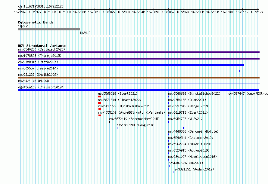Click nsv5619713 (Ebert2021) label

coord(188,112)
